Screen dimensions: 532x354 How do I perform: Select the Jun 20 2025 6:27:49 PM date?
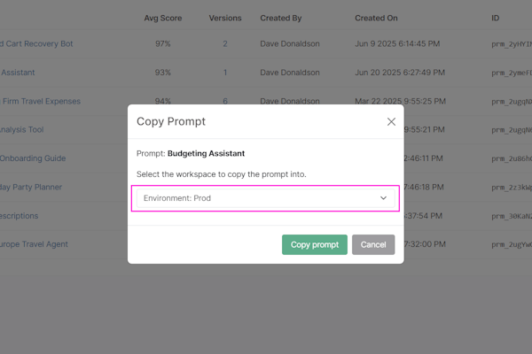[x=400, y=73]
